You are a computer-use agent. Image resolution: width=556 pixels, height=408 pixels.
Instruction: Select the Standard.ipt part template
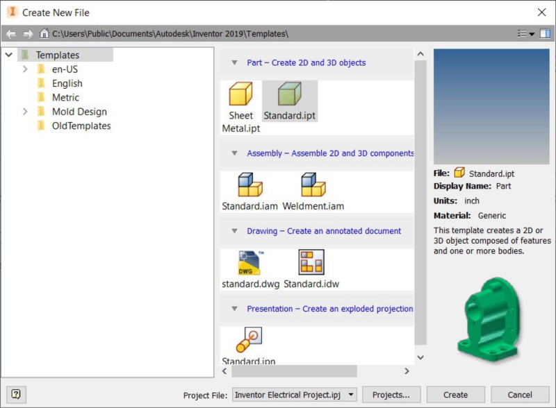tap(289, 94)
